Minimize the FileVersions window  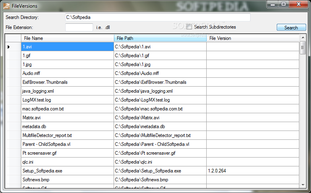click(x=273, y=4)
